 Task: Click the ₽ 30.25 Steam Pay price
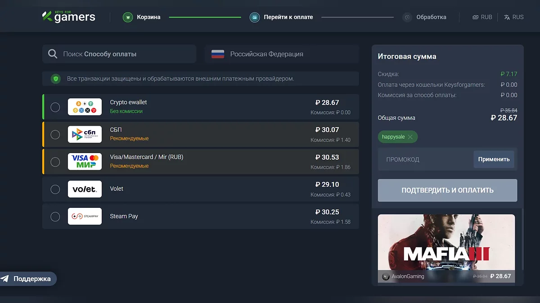coord(327,212)
